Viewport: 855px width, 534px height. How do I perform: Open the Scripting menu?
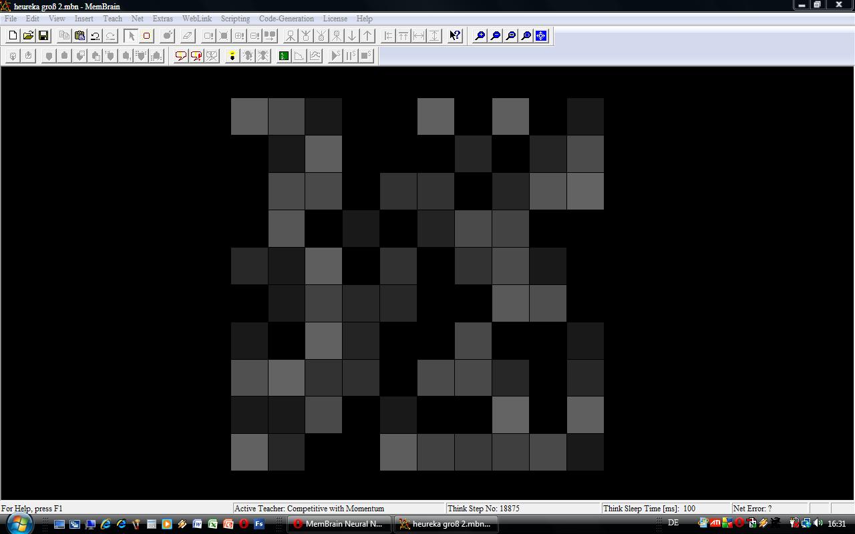coord(235,19)
